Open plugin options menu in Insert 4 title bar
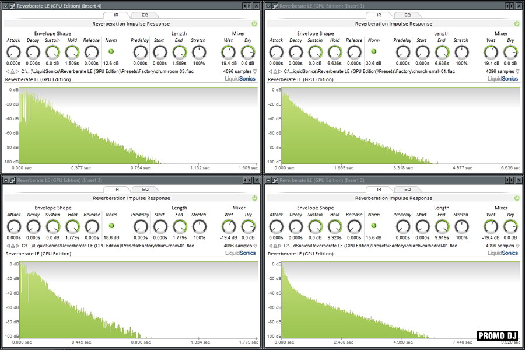This screenshot has height=350, width=525. click(5, 5)
